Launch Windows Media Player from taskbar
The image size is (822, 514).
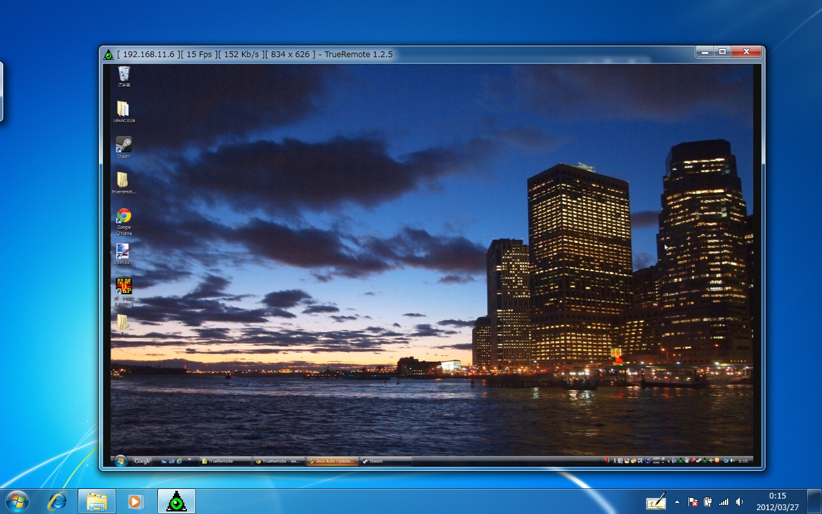(x=136, y=501)
